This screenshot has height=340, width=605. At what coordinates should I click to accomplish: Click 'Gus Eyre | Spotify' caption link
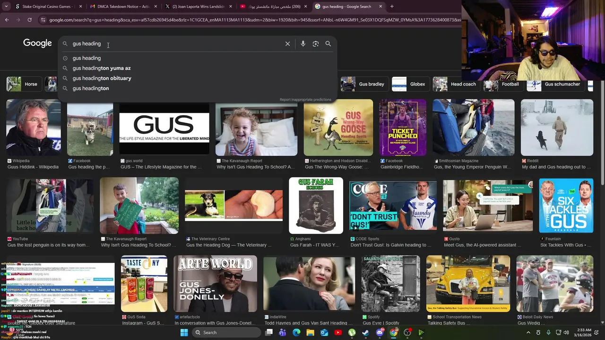click(x=381, y=323)
